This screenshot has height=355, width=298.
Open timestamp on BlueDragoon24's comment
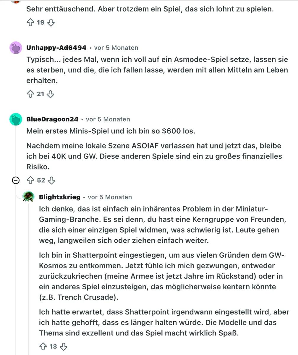108,119
